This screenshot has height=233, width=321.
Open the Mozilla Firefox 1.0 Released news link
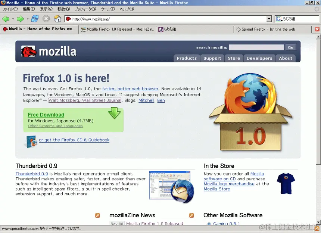155,224
